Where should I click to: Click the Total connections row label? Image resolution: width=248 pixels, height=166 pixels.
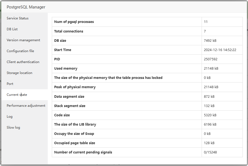click(69, 31)
